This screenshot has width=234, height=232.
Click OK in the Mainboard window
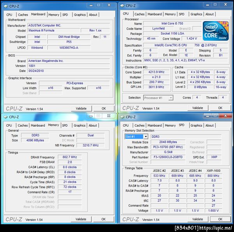104,109
